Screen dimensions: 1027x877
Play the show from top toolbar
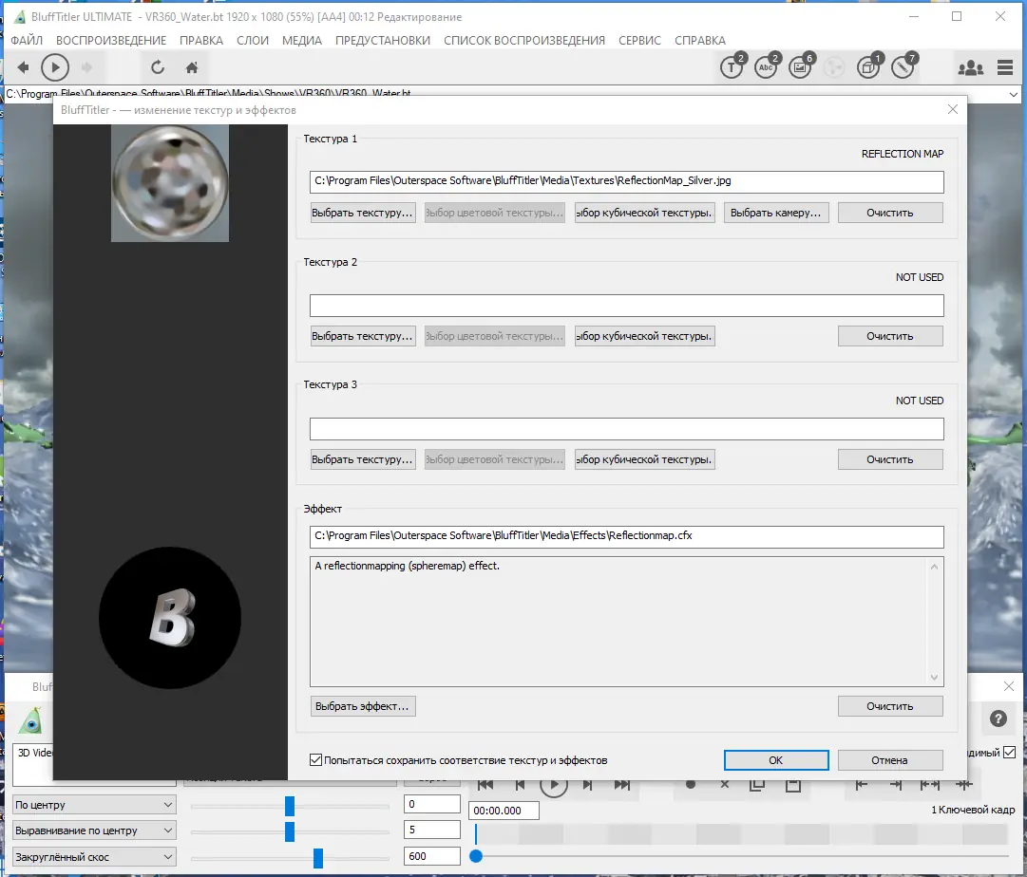[x=55, y=67]
